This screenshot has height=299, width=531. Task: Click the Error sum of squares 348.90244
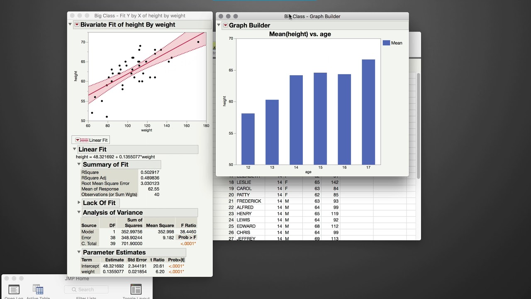point(132,238)
